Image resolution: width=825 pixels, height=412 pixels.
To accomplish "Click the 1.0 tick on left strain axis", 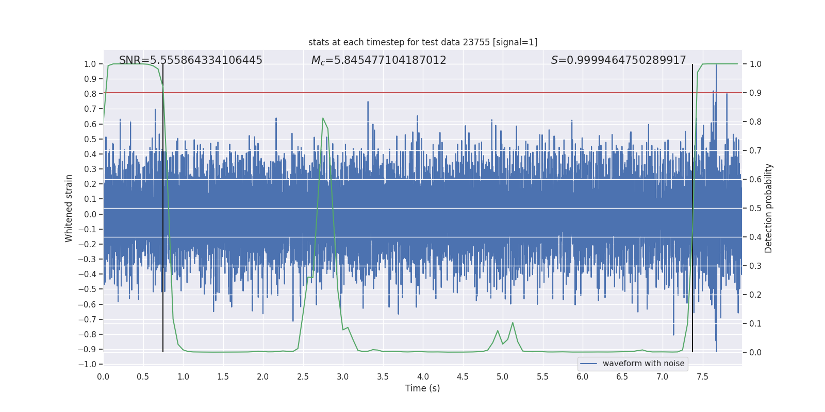I will point(90,64).
